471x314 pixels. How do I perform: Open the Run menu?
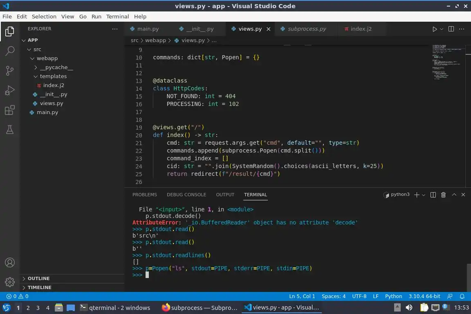[96, 16]
